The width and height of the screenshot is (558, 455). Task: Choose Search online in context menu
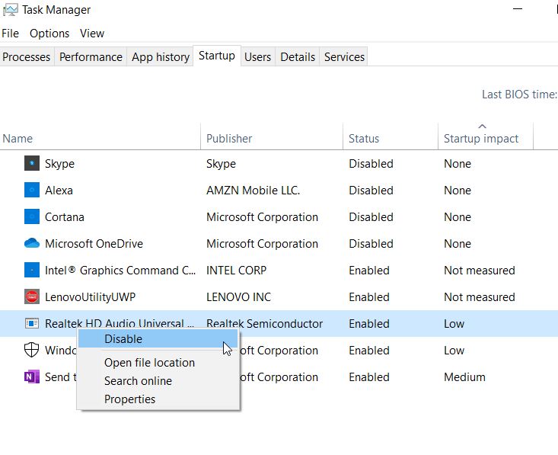(158, 381)
